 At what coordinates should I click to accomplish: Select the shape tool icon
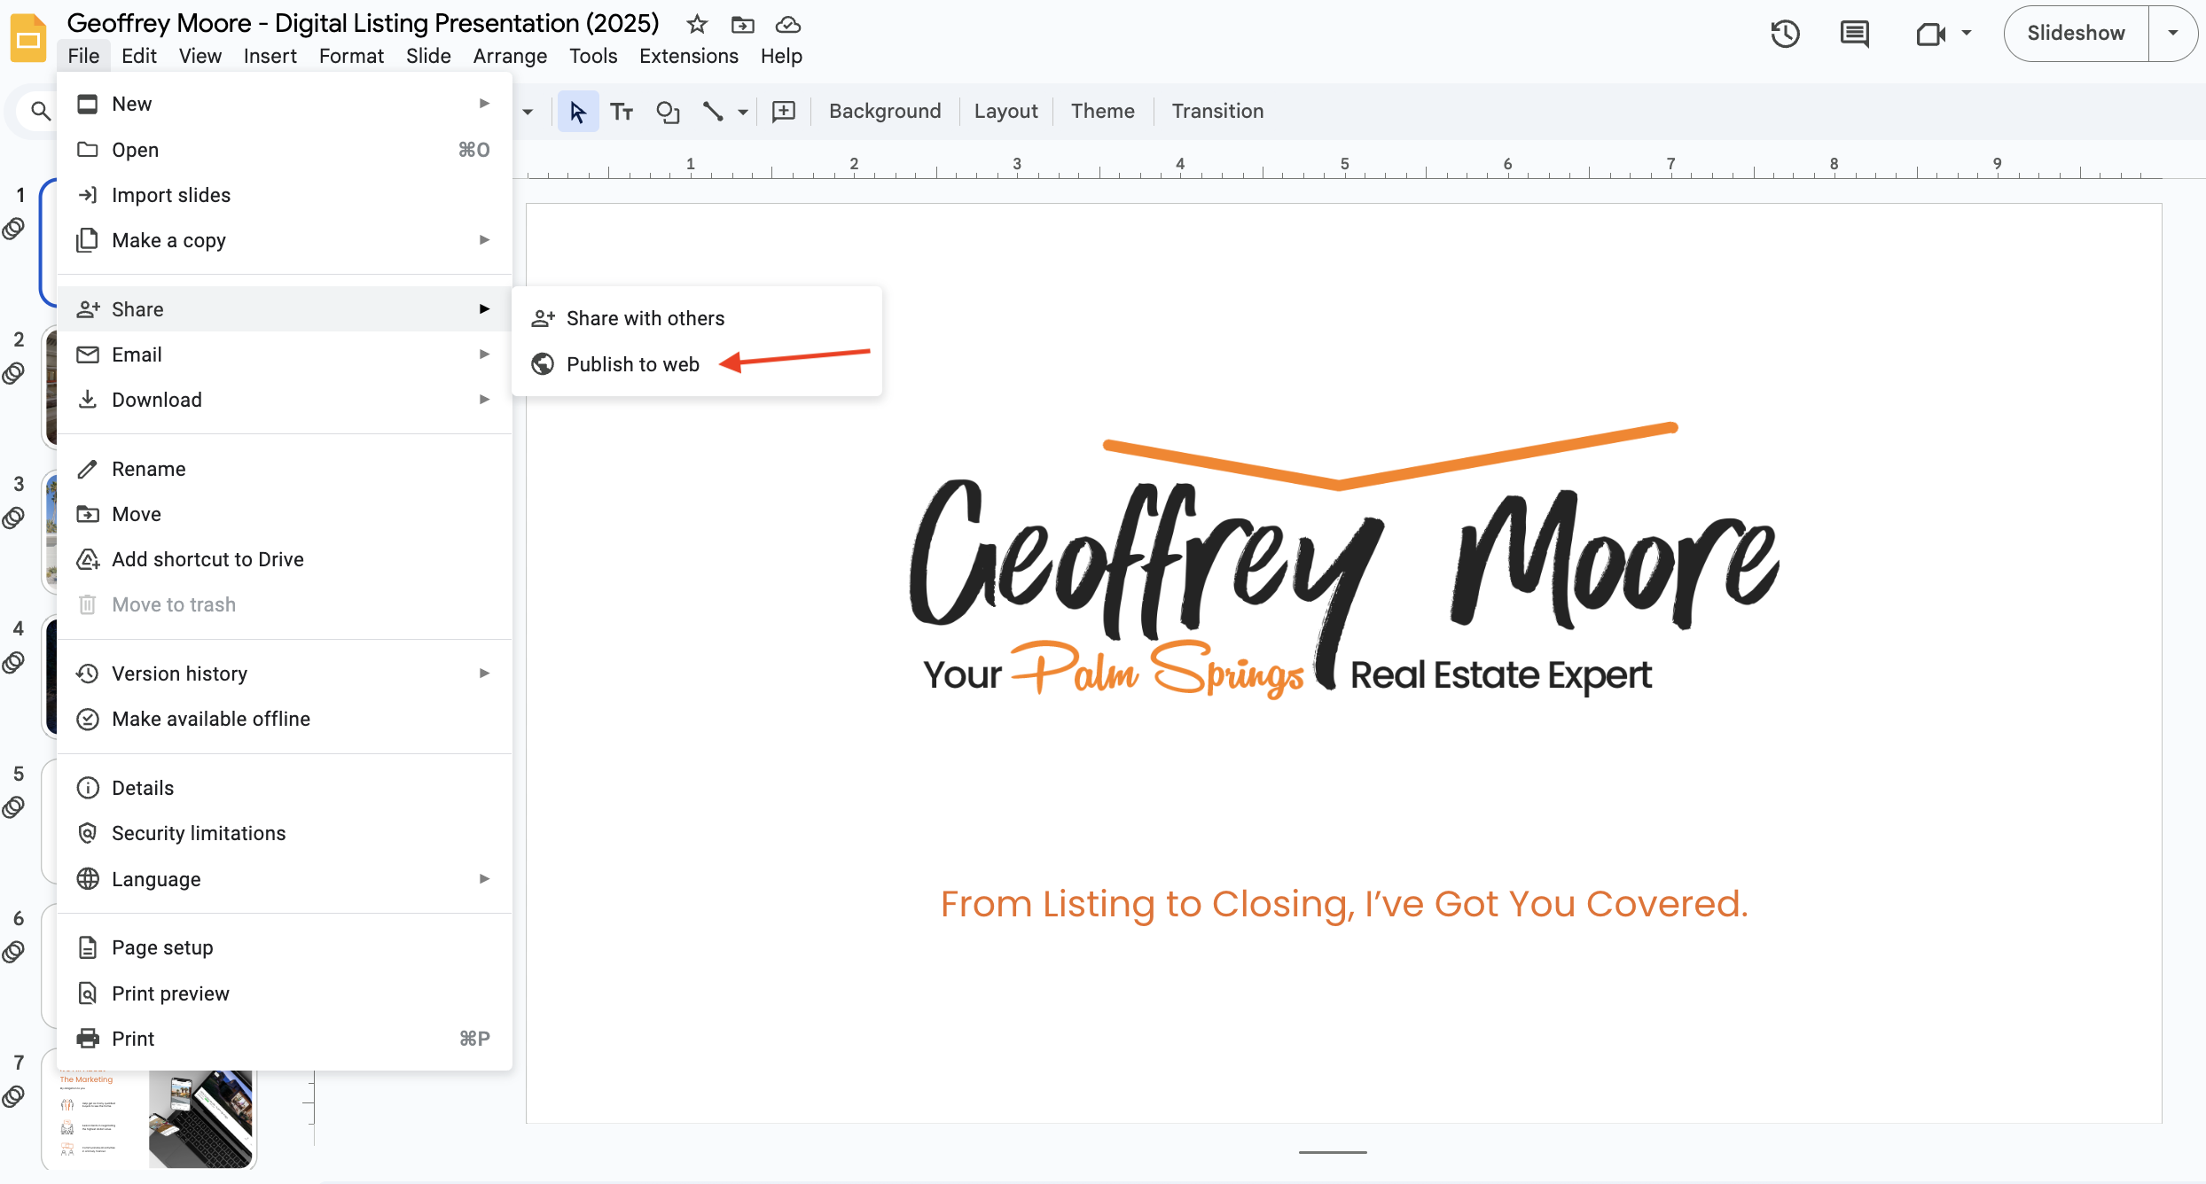pos(667,112)
